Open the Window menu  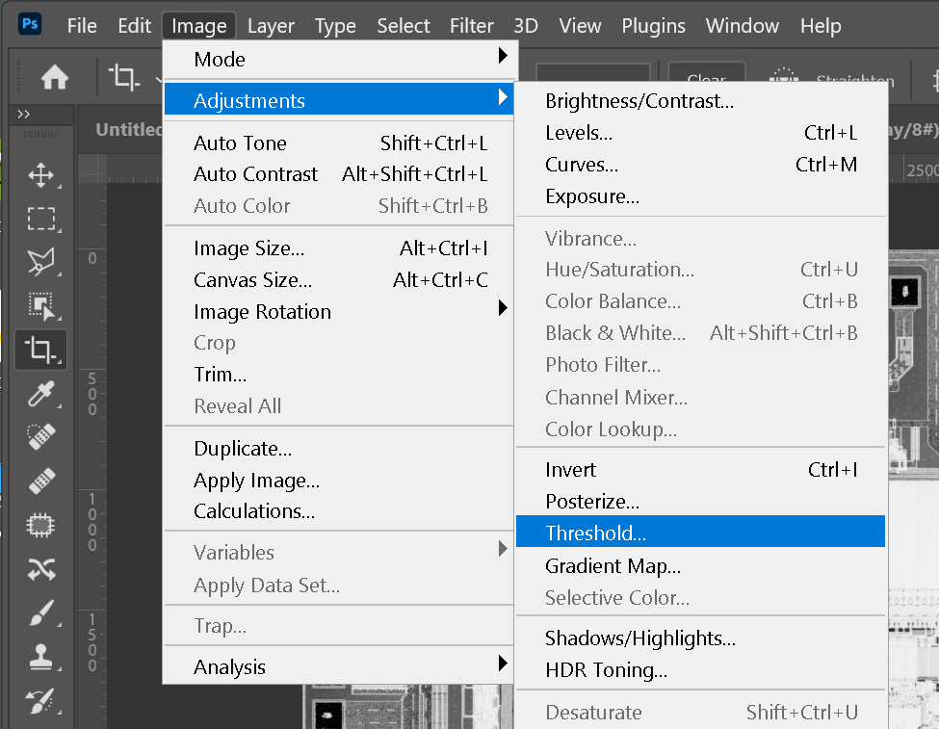coord(742,26)
